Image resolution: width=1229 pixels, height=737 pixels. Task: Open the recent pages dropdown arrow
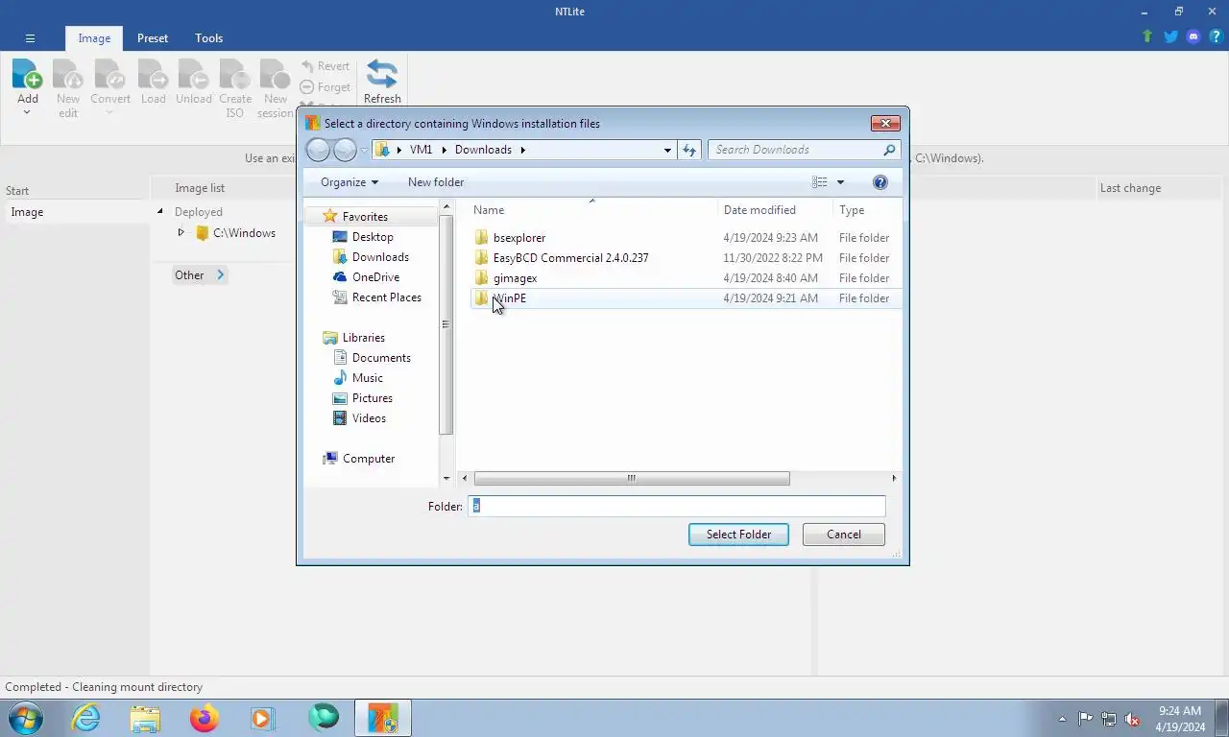(x=364, y=150)
